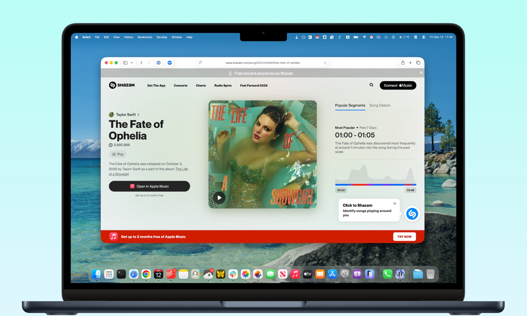Switch to the Song Details tab
Screen dimensions: 527x316
[x=379, y=105]
